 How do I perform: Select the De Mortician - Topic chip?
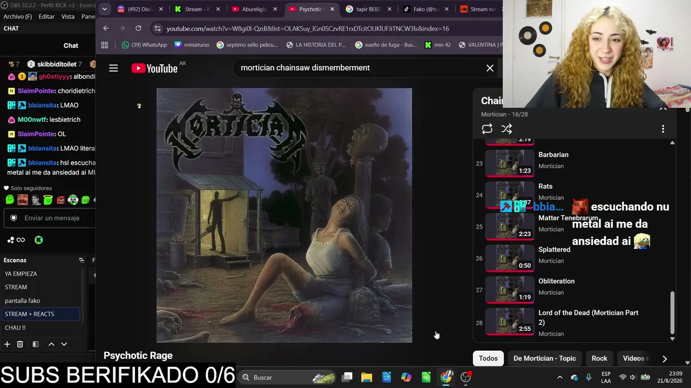tap(545, 358)
